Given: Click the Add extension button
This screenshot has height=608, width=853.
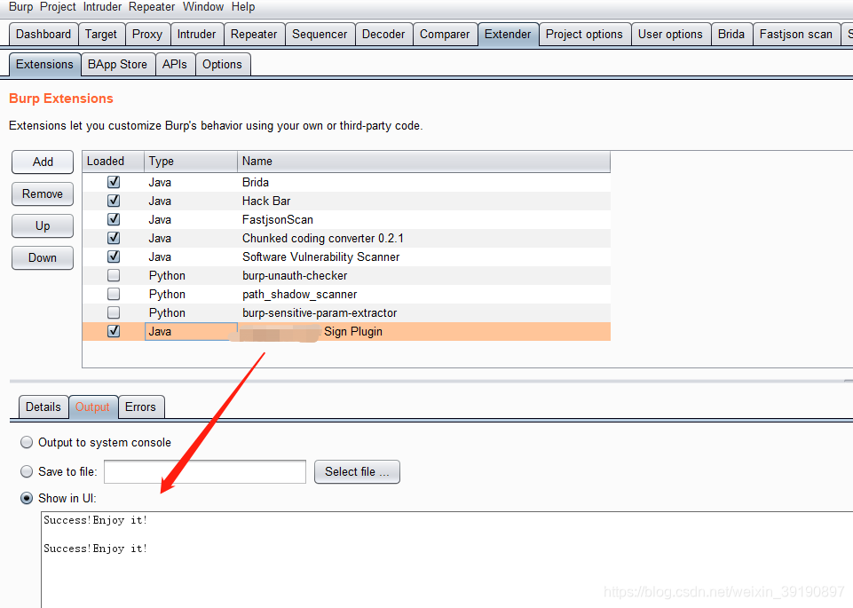Looking at the screenshot, I should pyautogui.click(x=43, y=162).
